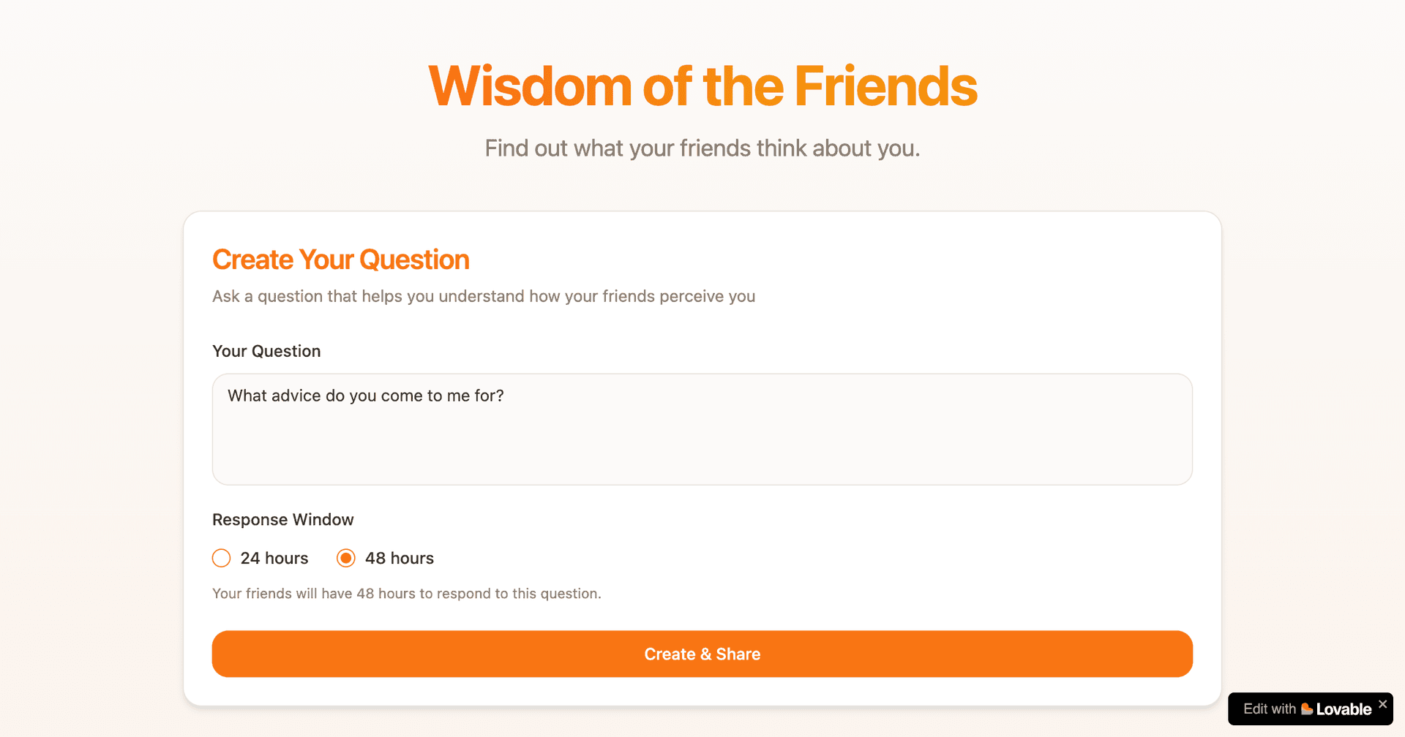Click the currently selected 48 hours radio dot

point(345,558)
